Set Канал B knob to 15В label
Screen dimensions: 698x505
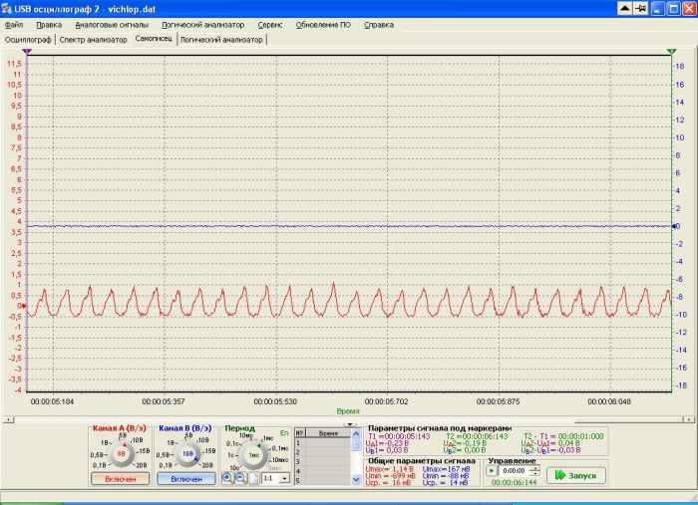(x=209, y=451)
